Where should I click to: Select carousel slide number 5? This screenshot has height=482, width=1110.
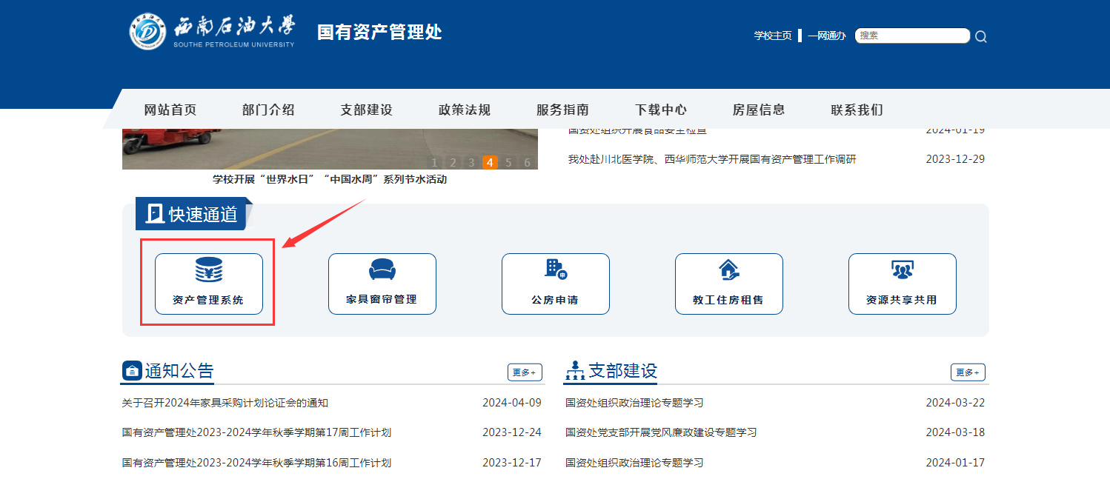(508, 163)
